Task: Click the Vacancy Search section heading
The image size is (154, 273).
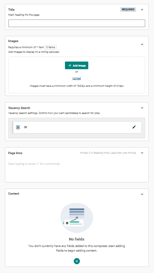Action: coord(19,108)
